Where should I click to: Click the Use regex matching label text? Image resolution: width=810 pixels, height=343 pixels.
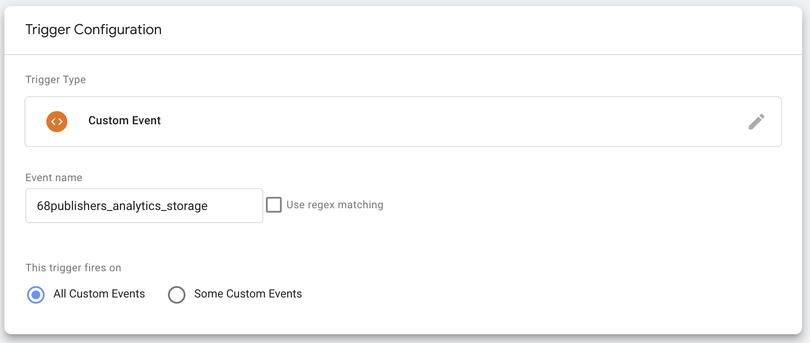pos(335,205)
